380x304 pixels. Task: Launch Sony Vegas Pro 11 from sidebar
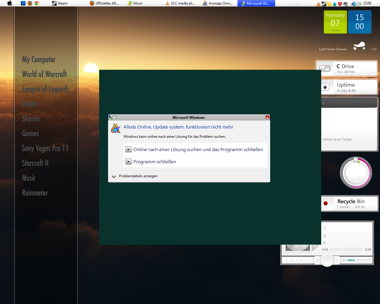(45, 148)
